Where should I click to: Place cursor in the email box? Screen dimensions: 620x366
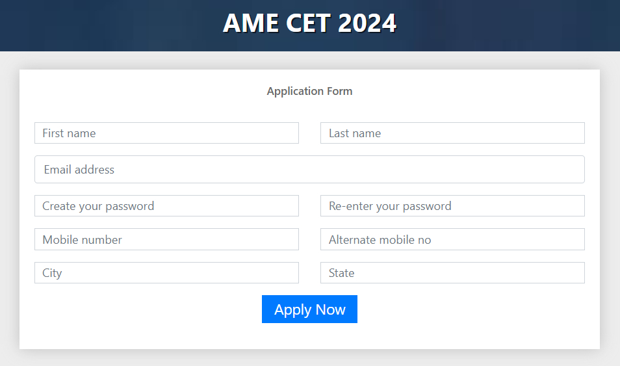point(309,170)
